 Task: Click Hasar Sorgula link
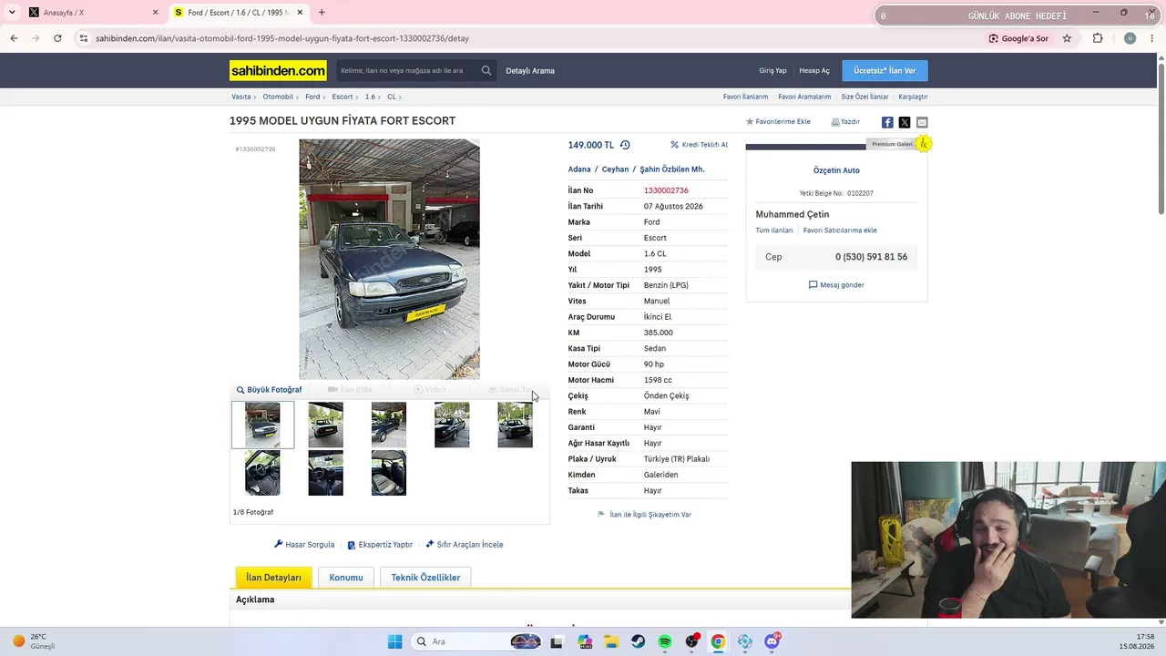pyautogui.click(x=304, y=545)
